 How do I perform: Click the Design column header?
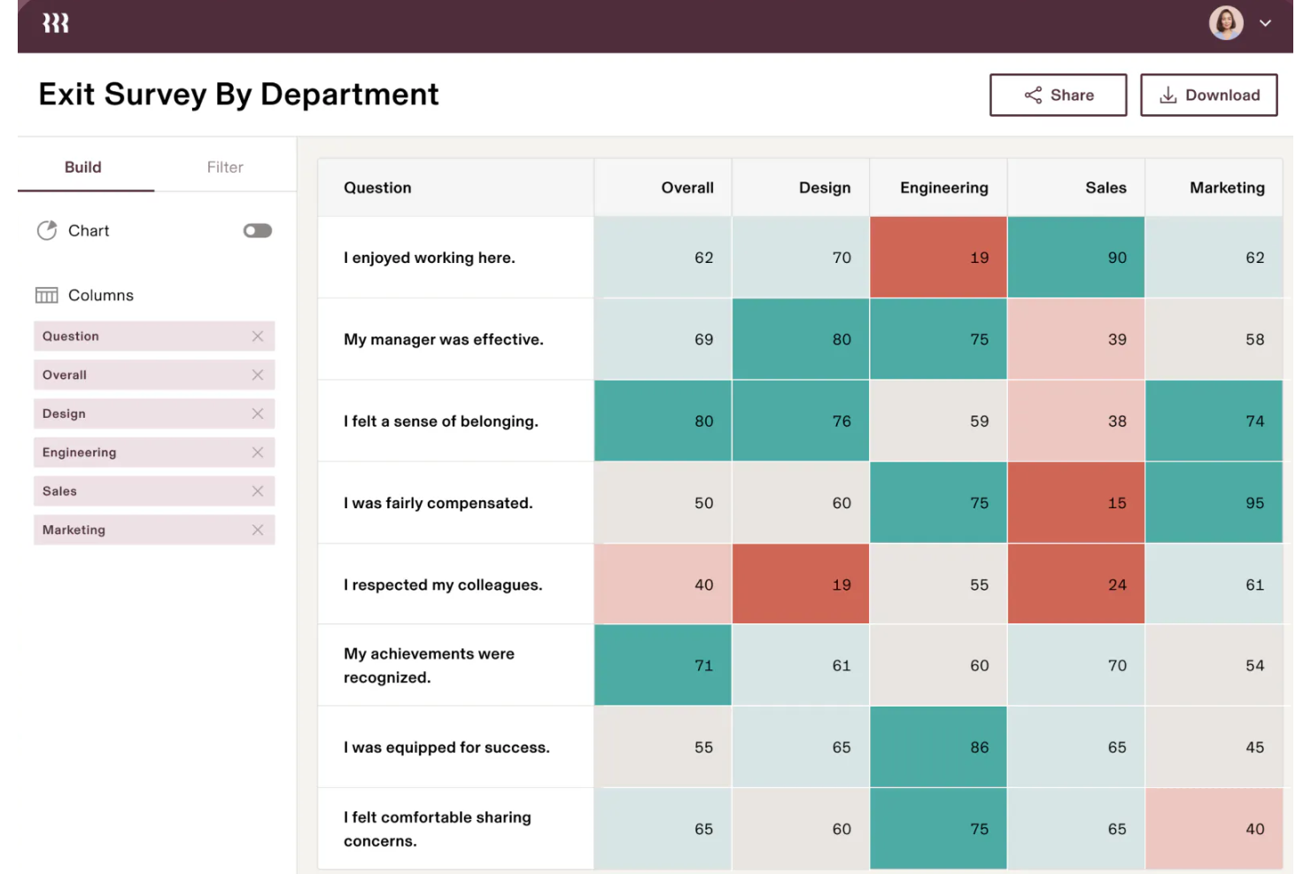pos(801,188)
